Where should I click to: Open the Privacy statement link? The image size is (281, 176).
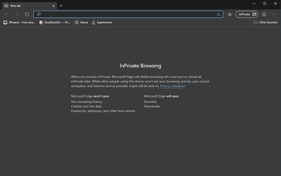click(172, 86)
